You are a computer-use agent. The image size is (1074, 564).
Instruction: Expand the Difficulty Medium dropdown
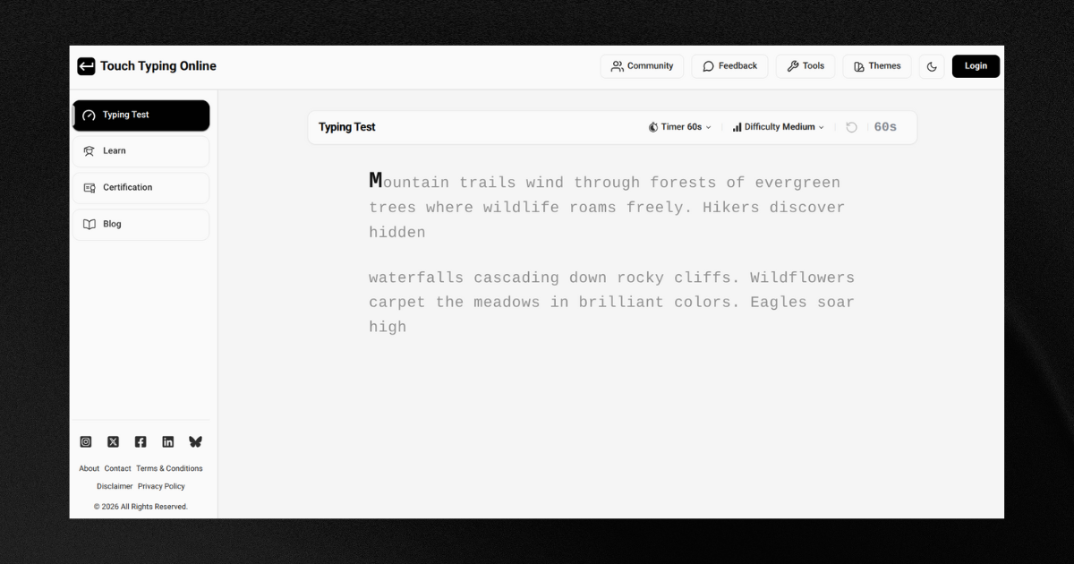[x=777, y=126]
